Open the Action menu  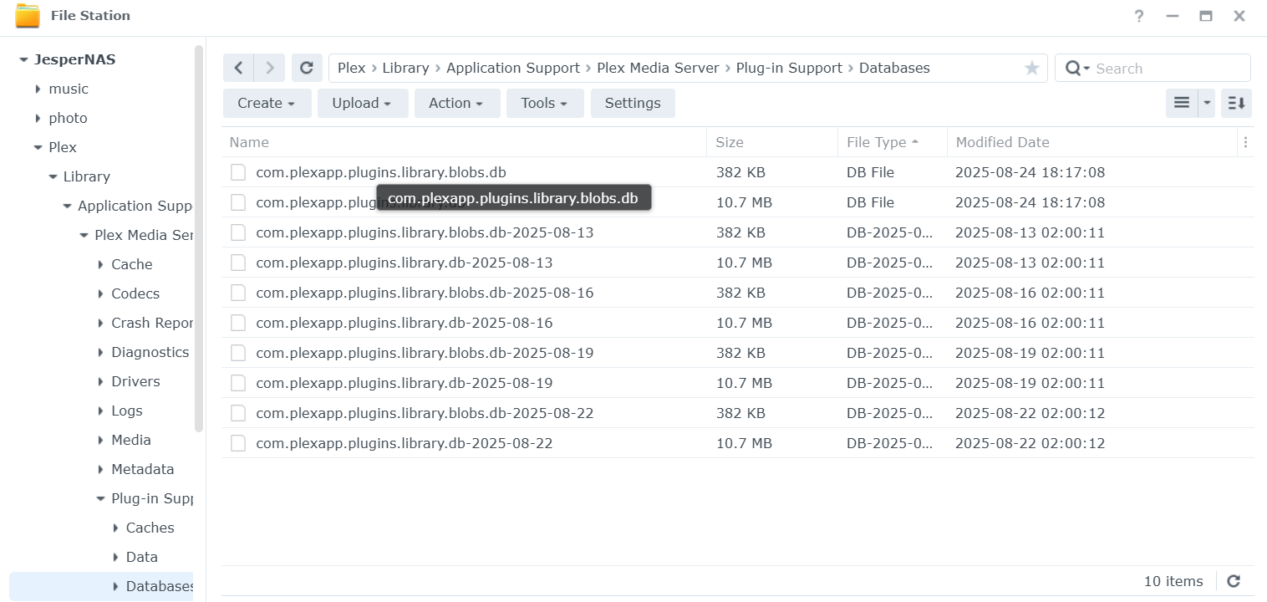click(456, 103)
